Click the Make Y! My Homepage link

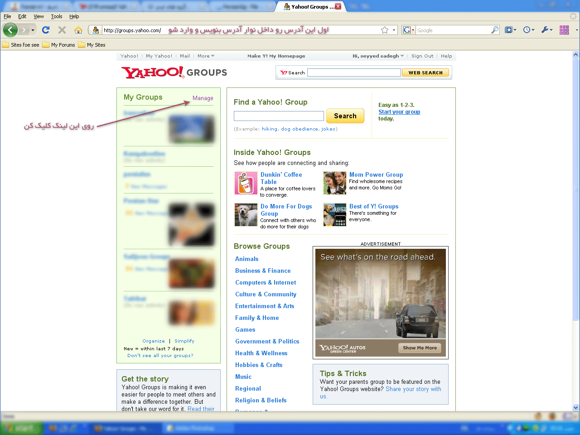pyautogui.click(x=276, y=56)
